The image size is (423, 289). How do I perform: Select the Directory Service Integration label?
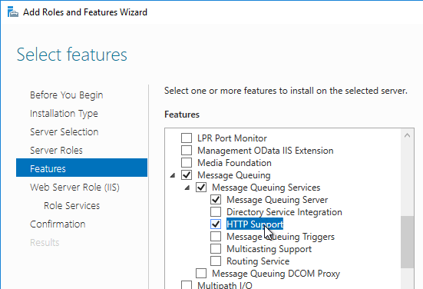click(284, 212)
